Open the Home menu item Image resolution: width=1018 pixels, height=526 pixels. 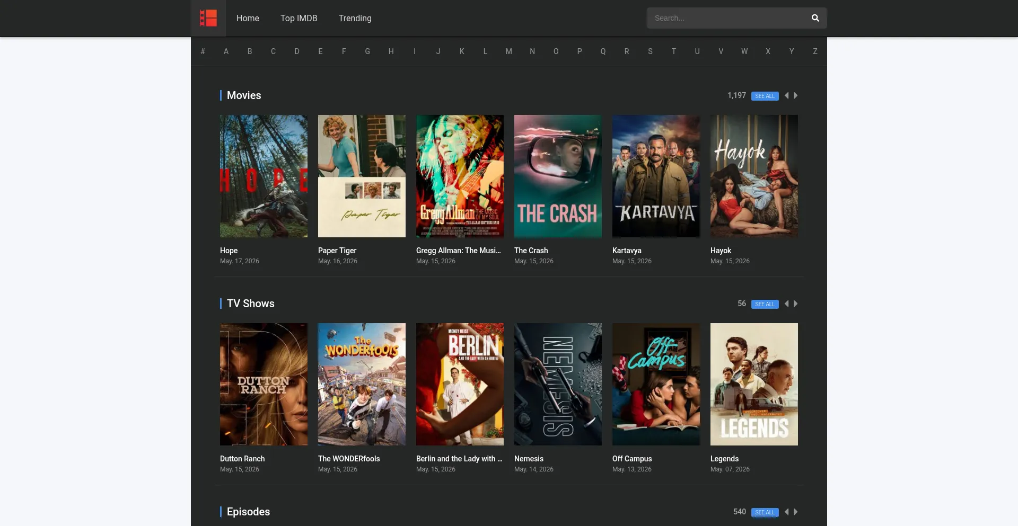tap(248, 18)
